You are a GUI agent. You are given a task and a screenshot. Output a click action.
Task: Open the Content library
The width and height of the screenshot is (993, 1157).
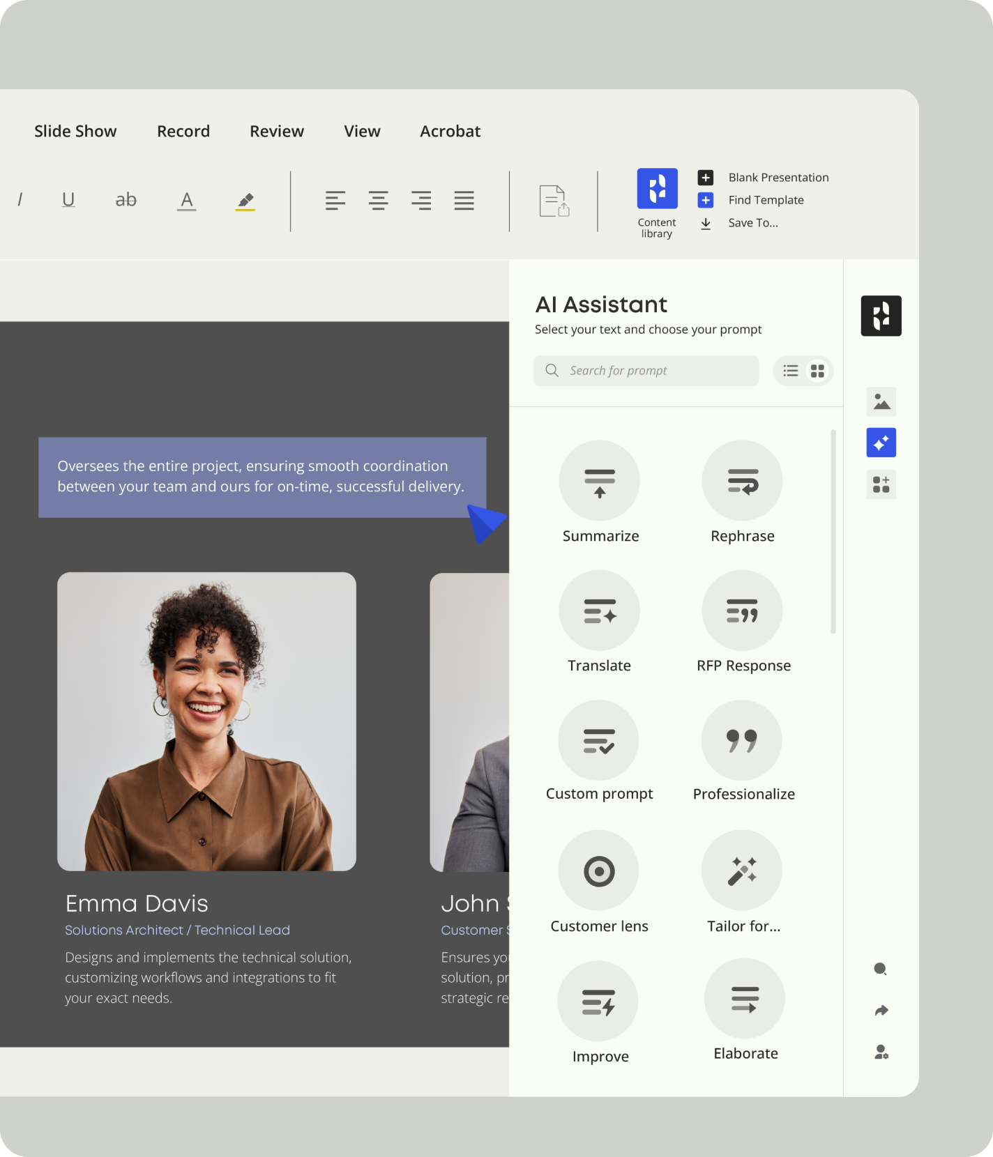[x=657, y=189]
